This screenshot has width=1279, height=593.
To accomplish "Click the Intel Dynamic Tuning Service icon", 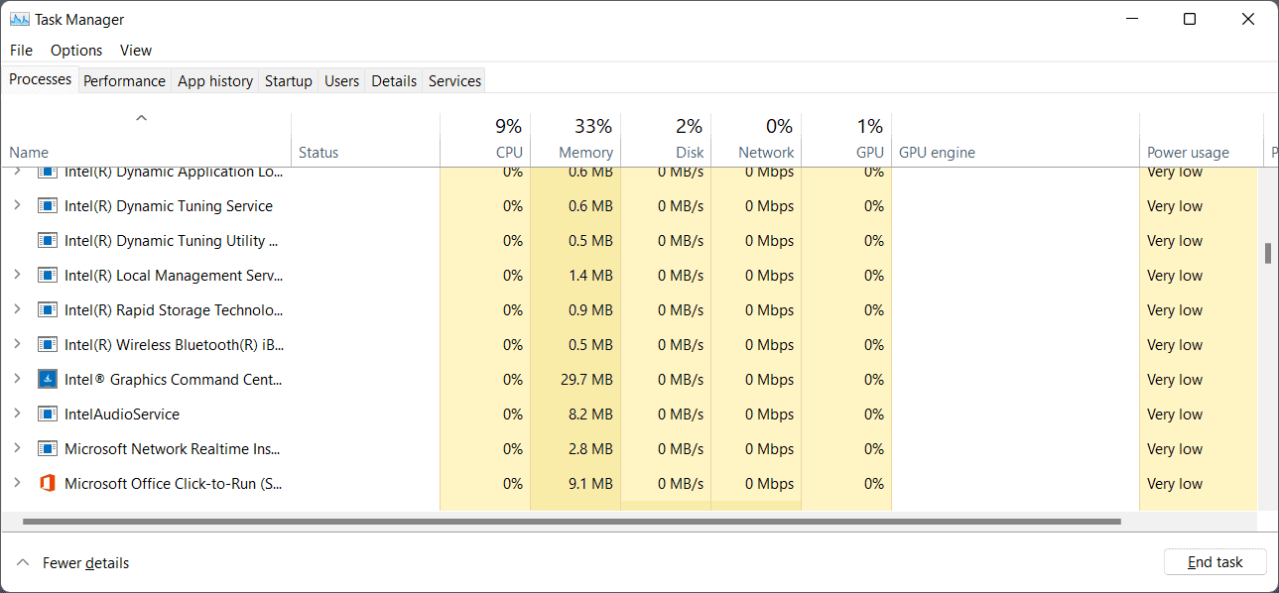I will click(x=48, y=206).
